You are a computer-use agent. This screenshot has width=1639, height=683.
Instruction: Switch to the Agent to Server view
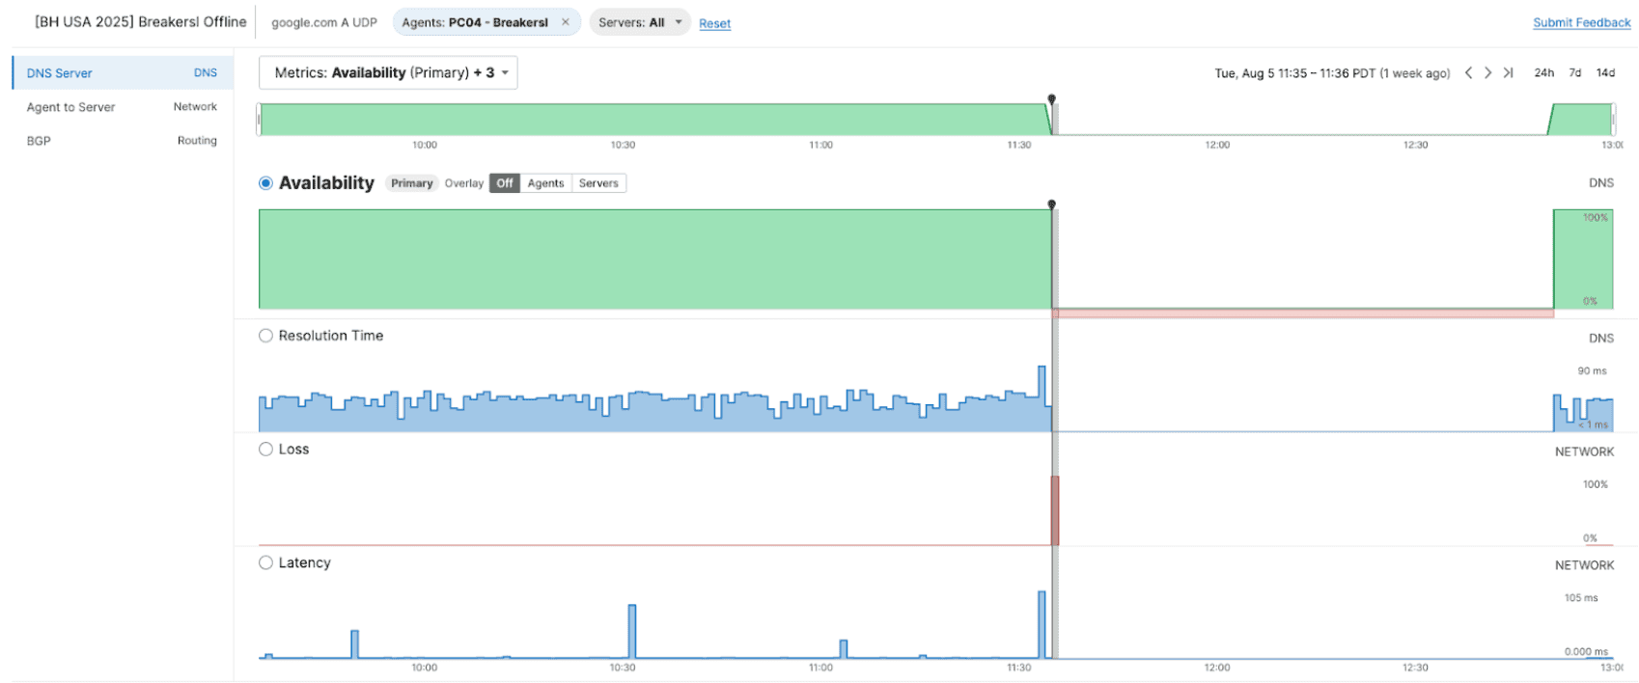coord(123,107)
